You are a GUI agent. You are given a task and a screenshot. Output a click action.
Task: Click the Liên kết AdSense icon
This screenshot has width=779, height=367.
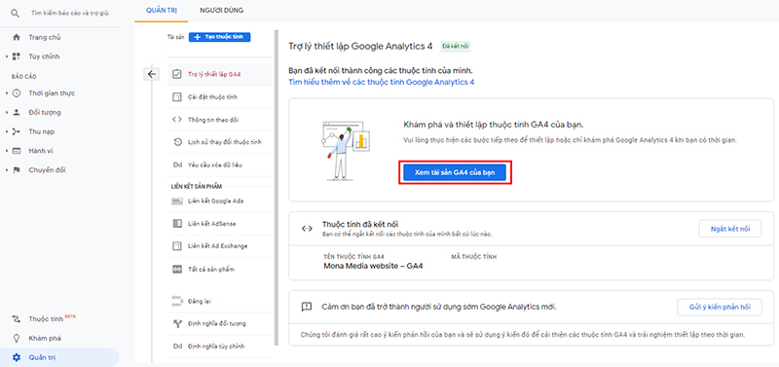[177, 224]
